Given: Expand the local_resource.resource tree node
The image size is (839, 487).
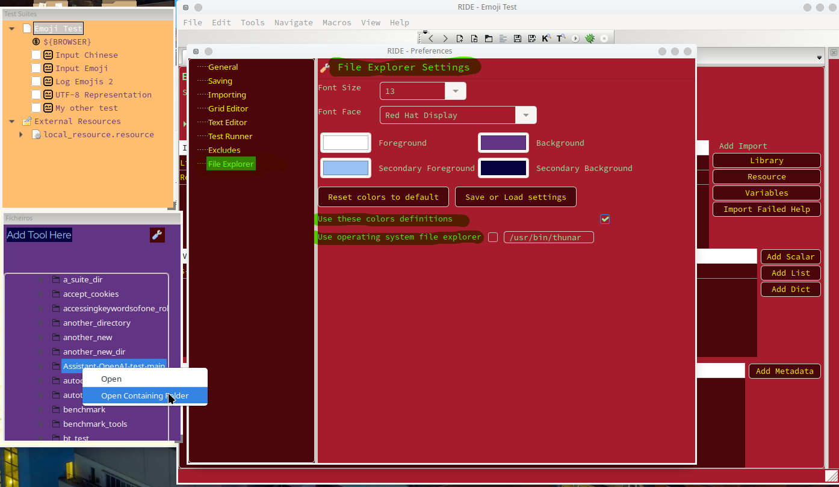Looking at the screenshot, I should coord(21,134).
